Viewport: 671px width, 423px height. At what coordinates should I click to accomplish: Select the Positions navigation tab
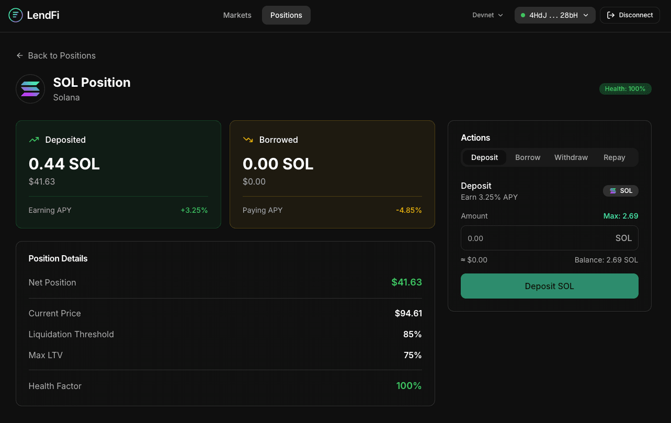286,15
